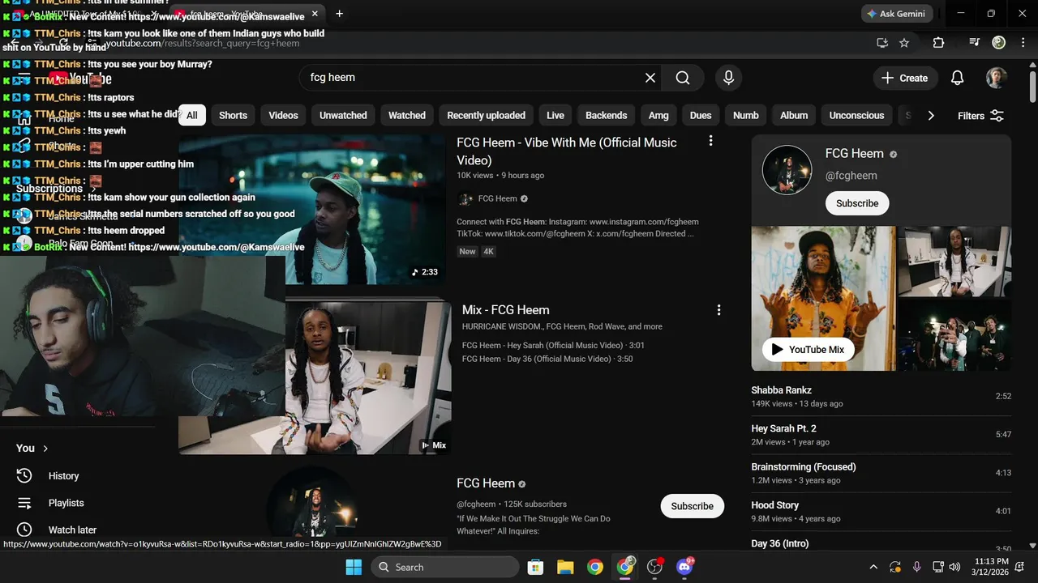Expand the You section in sidebar
The image size is (1038, 583).
coord(32,448)
